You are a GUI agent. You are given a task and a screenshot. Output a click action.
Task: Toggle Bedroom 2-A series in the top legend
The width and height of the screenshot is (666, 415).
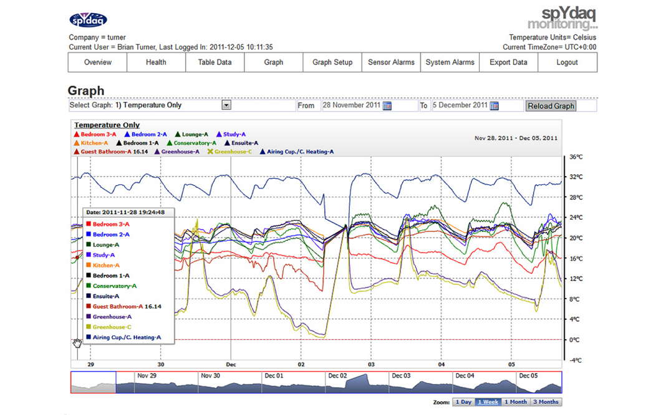[x=148, y=134]
